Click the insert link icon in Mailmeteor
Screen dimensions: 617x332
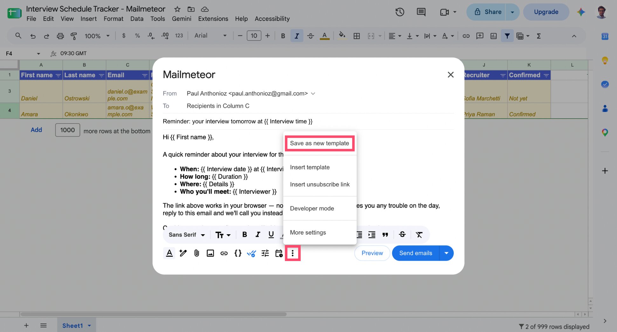(x=224, y=253)
